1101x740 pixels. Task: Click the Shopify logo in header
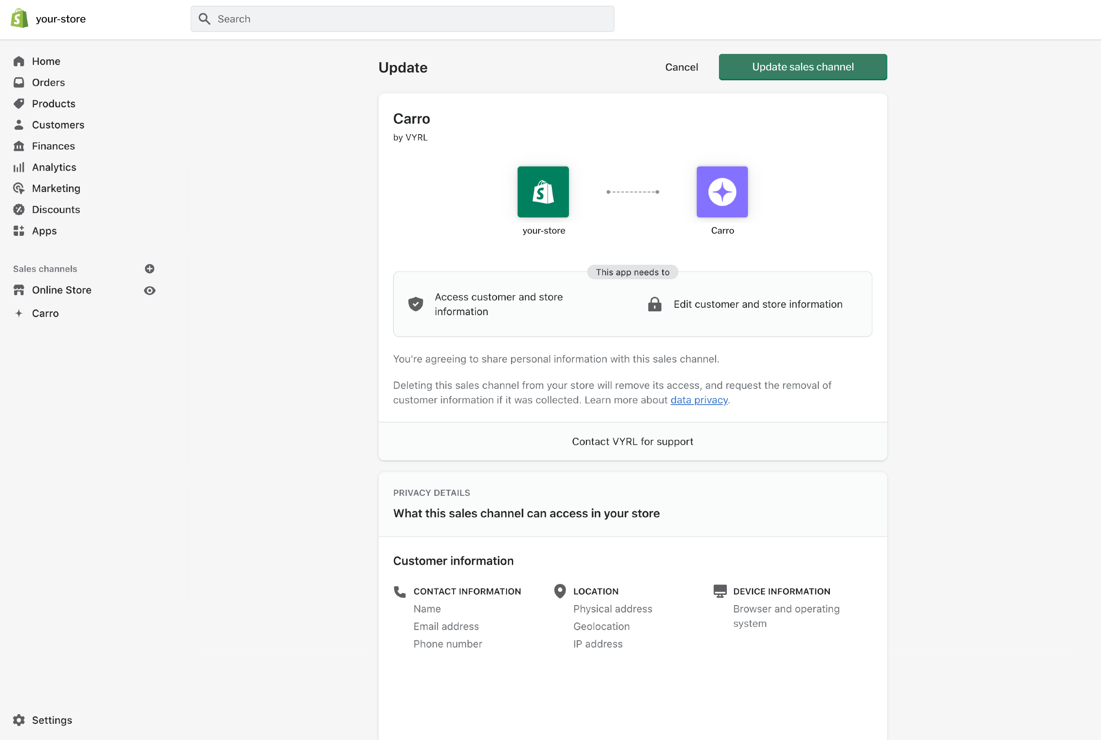pos(19,18)
